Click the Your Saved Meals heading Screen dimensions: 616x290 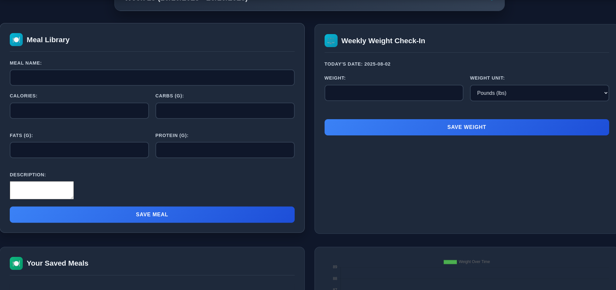(x=58, y=263)
